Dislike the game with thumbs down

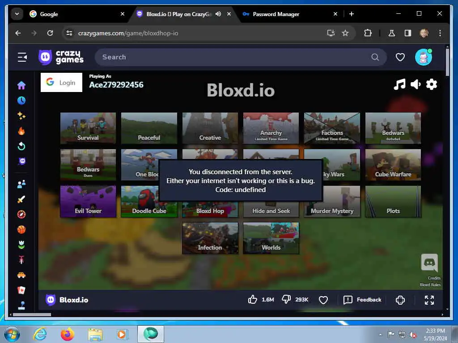point(286,300)
